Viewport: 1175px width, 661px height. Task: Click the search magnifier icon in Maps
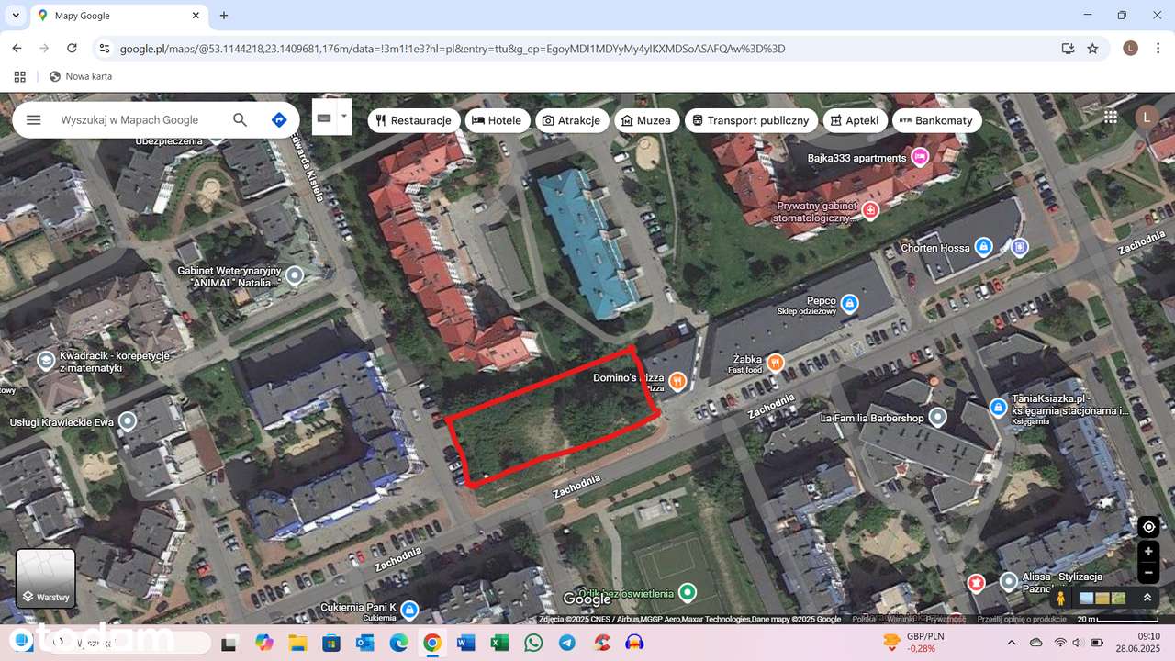click(240, 120)
